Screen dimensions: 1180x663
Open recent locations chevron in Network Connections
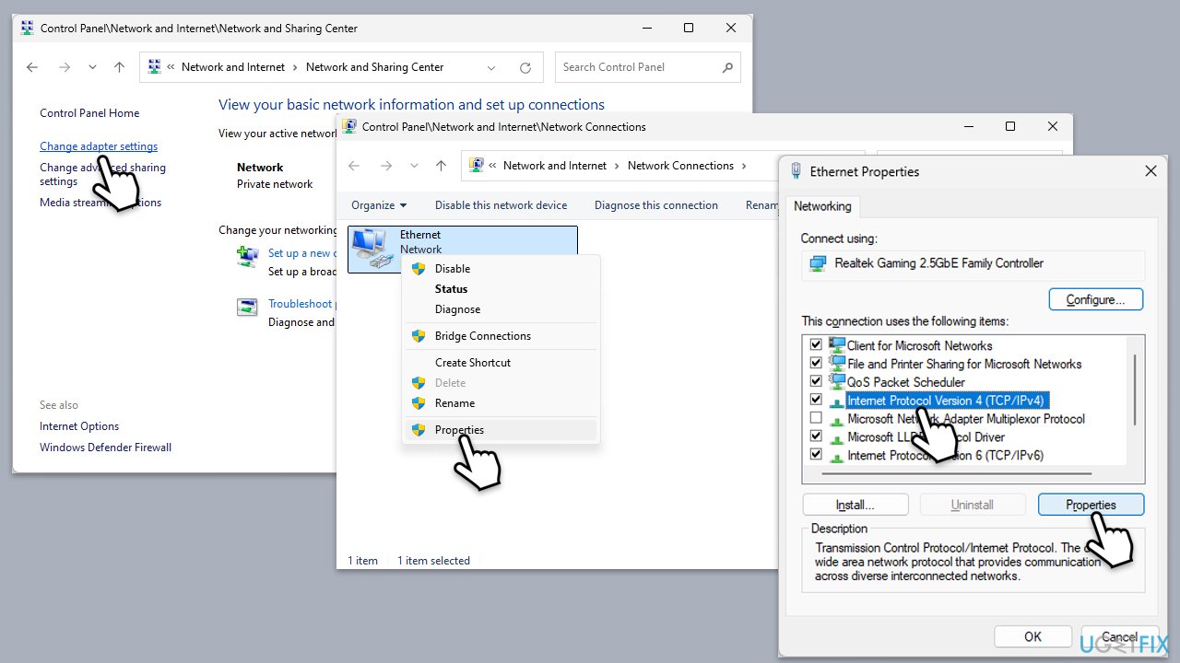click(x=414, y=166)
